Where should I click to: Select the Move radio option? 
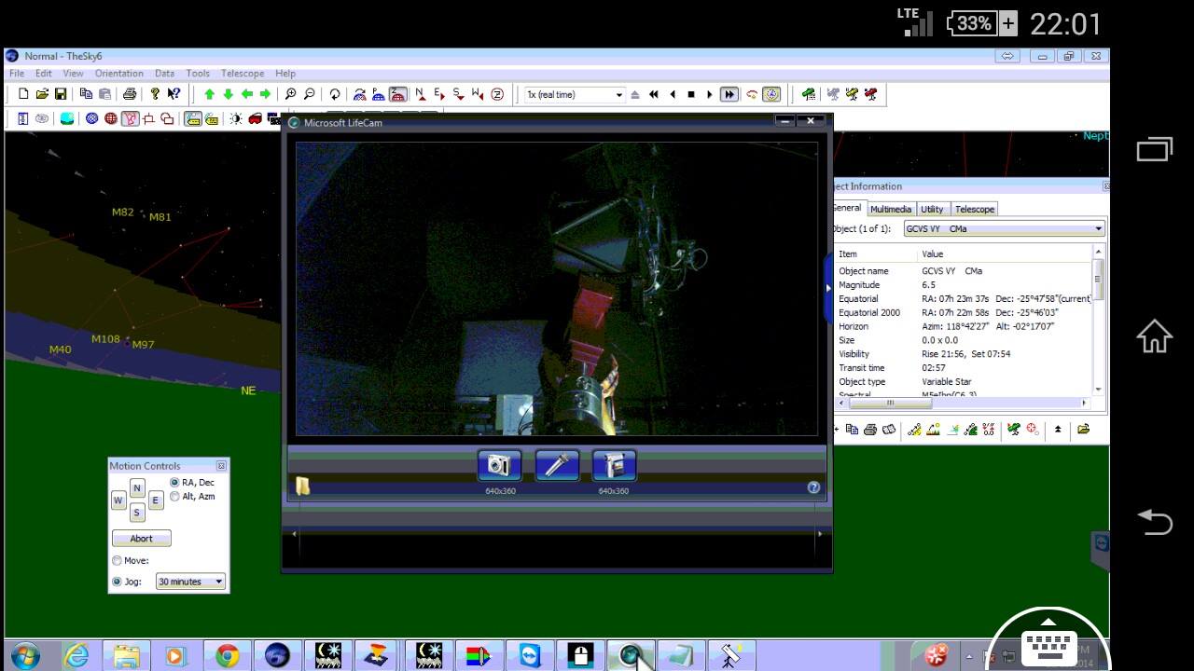pos(117,561)
